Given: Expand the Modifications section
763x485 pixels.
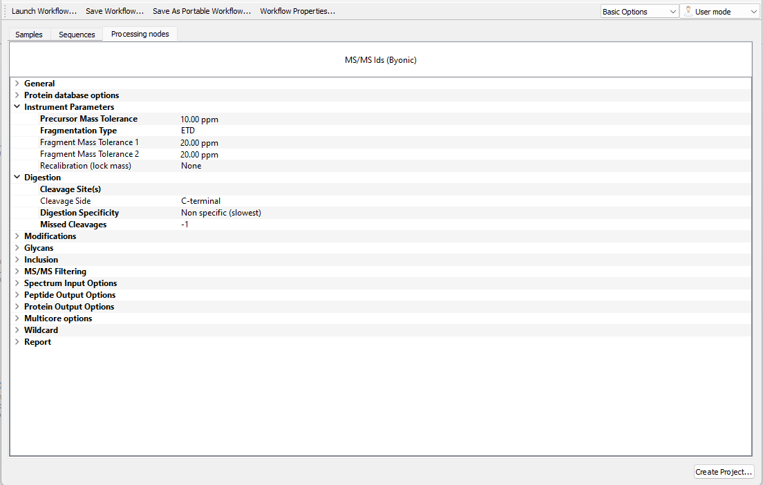Looking at the screenshot, I should coord(17,236).
